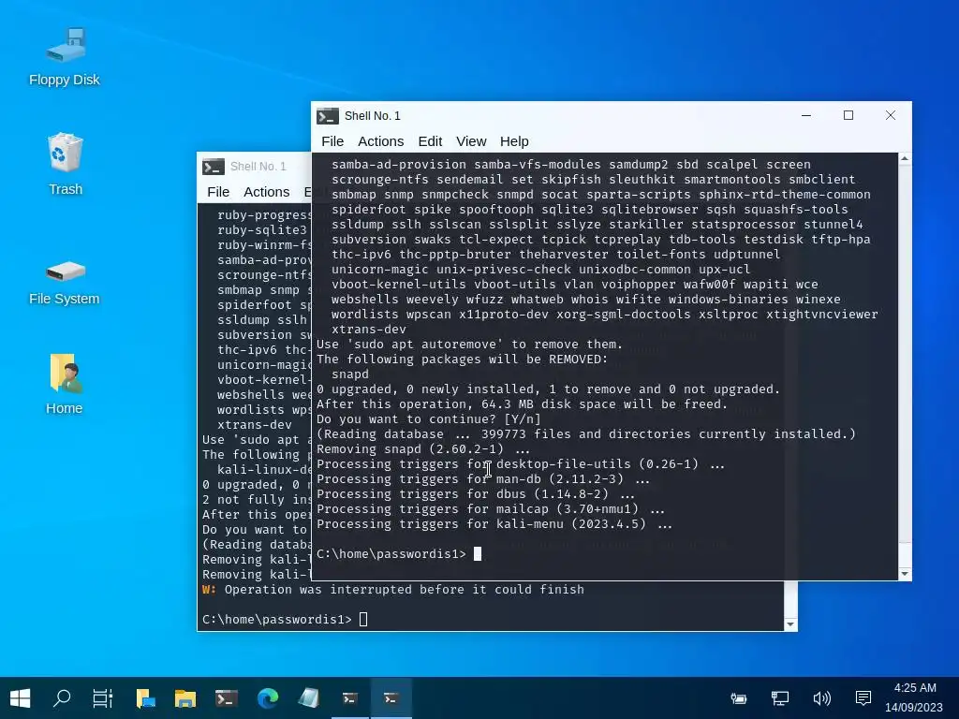Click the 'snapd' package name line

(x=350, y=374)
